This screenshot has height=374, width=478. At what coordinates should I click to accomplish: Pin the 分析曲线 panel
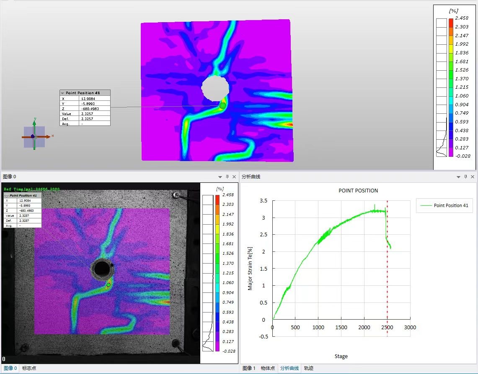point(465,177)
